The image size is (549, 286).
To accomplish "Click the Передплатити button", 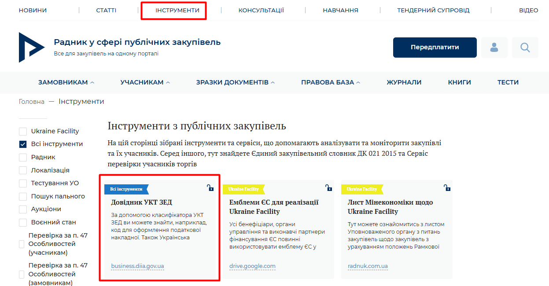I will tap(435, 48).
